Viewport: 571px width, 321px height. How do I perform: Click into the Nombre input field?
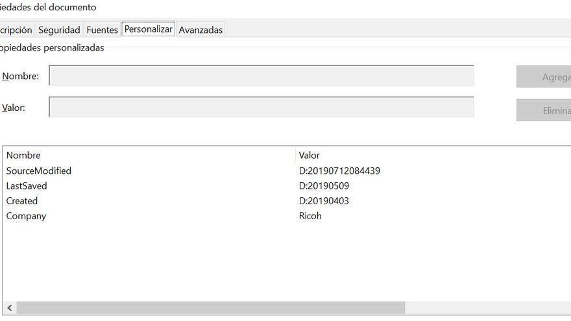[261, 75]
